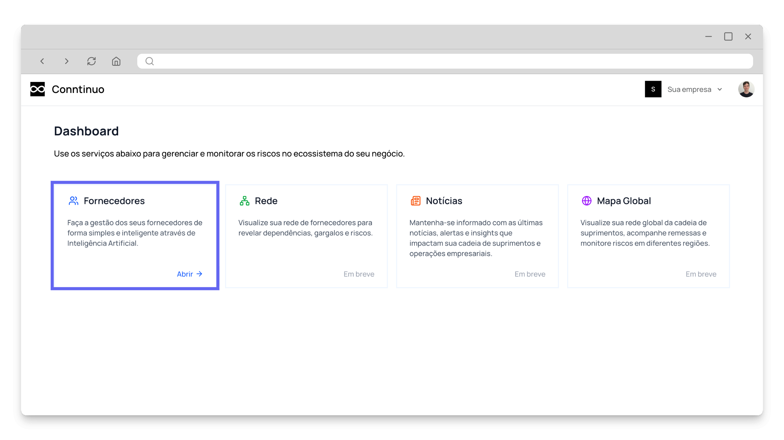Reload the page with refresh icon
This screenshot has height=440, width=784.
coord(91,61)
